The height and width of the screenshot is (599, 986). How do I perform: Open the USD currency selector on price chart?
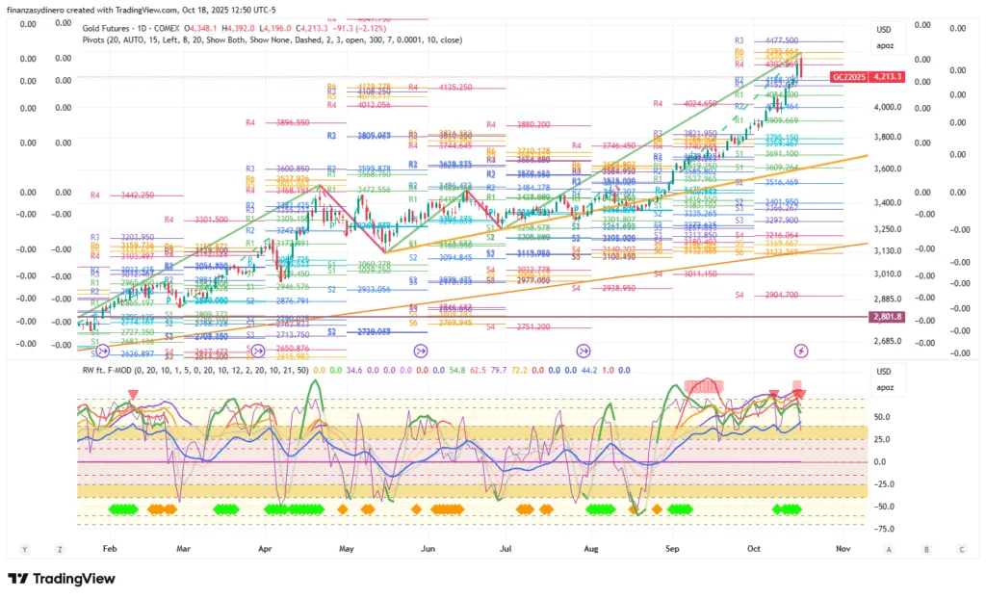883,29
